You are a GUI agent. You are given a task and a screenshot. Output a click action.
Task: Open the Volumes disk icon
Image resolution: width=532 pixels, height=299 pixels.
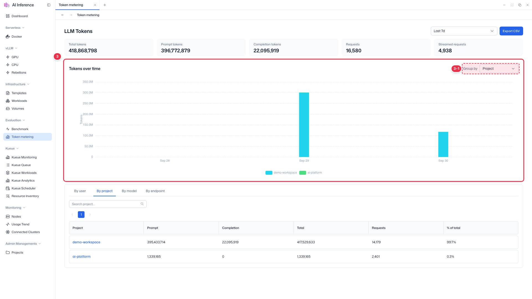pyautogui.click(x=8, y=109)
